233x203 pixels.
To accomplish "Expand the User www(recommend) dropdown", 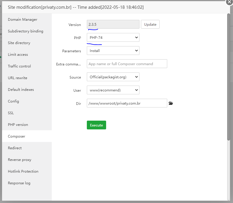I will (113, 90).
